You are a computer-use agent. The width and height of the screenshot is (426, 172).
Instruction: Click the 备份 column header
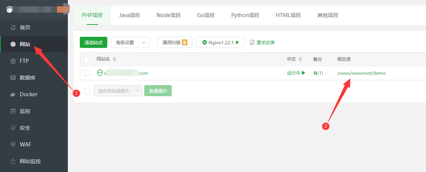tap(317, 59)
